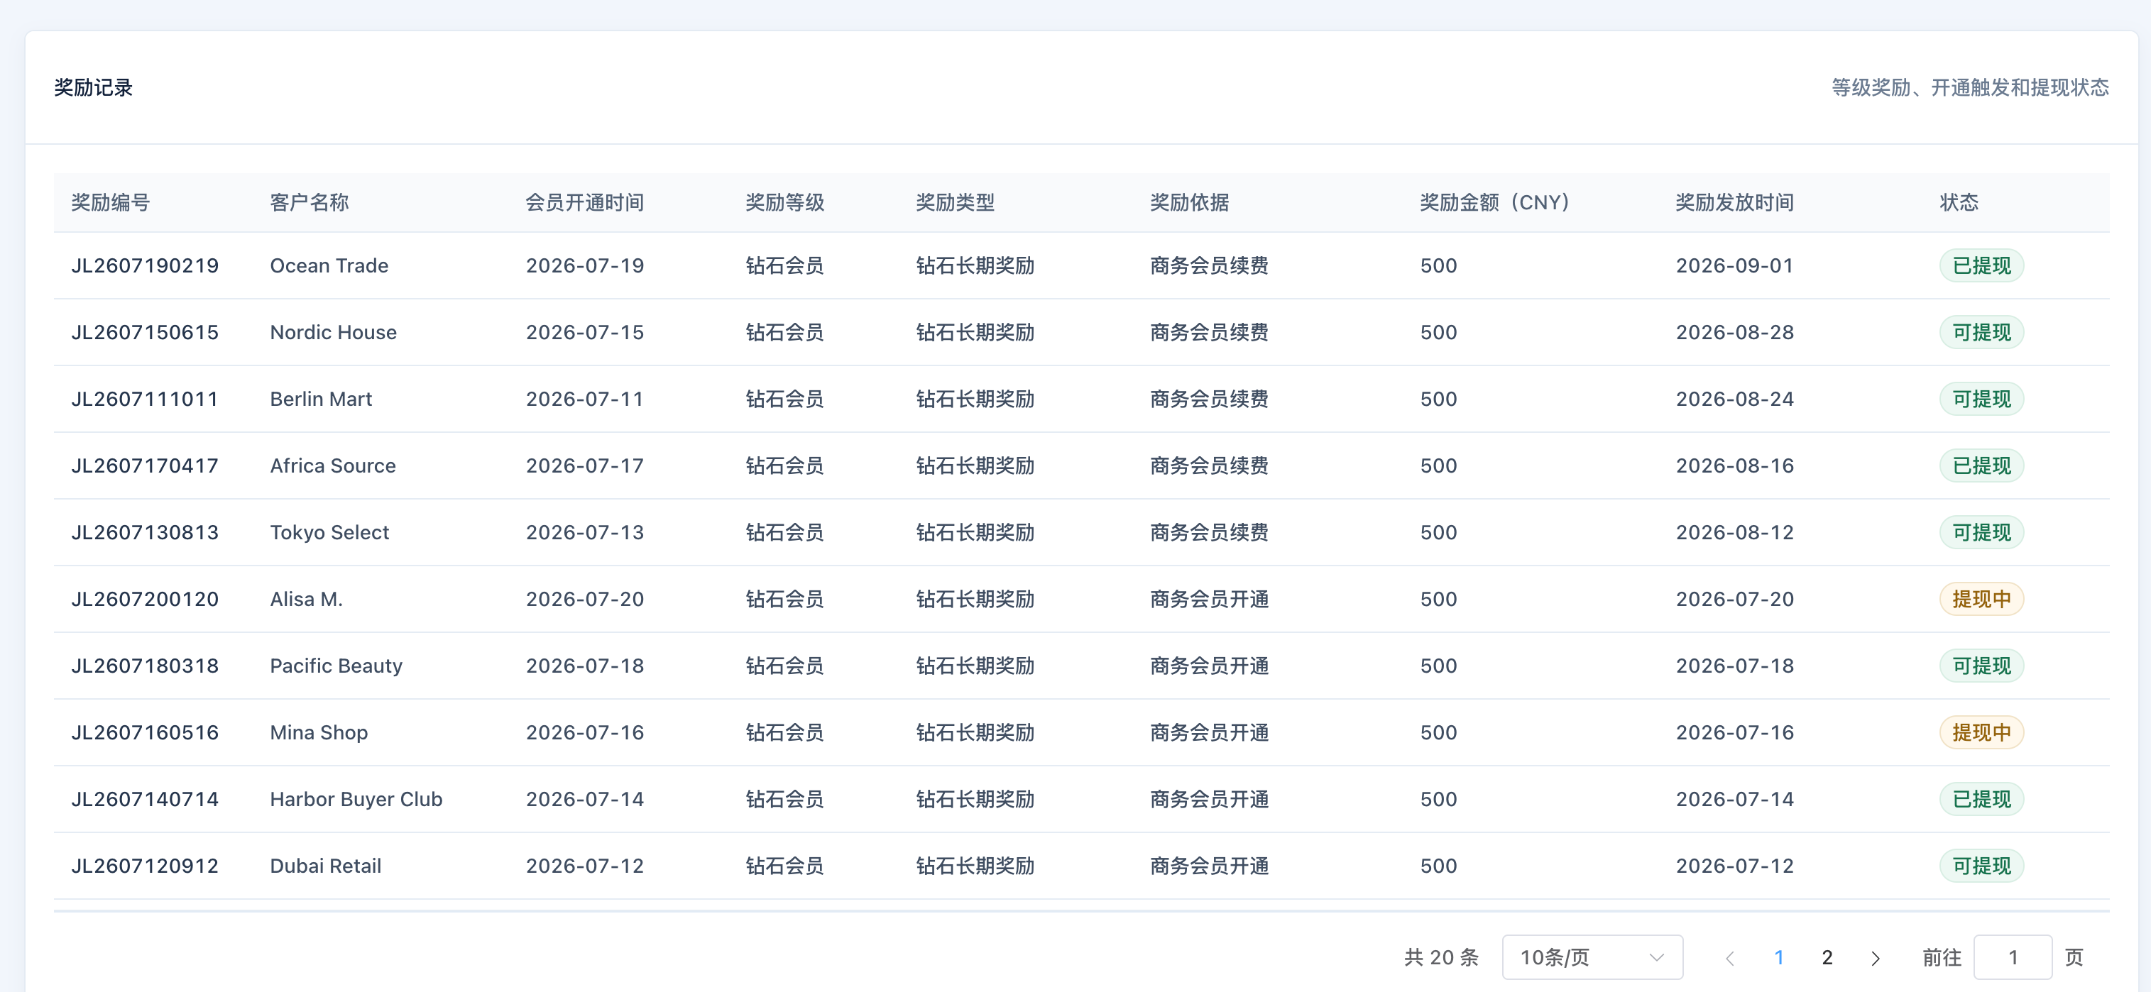Click the 奖励编号 column header
The width and height of the screenshot is (2151, 992).
110,202
